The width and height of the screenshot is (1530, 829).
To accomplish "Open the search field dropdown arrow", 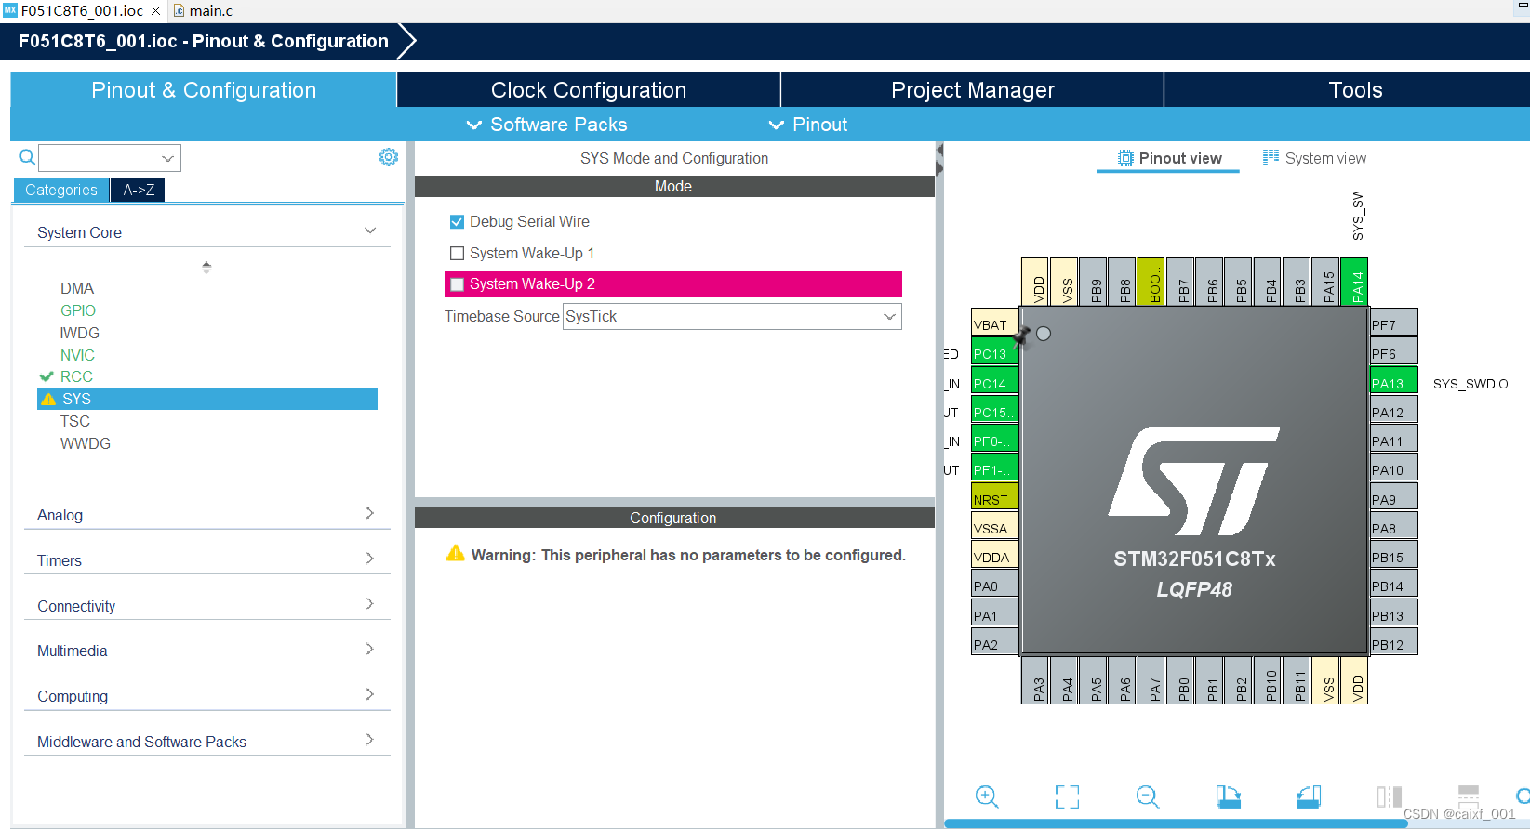I will 168,158.
